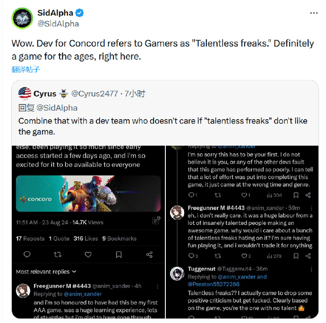Click the repost icon below 17 Reposts
Image resolution: width=326 pixels, height=323 pixels.
coord(58,254)
